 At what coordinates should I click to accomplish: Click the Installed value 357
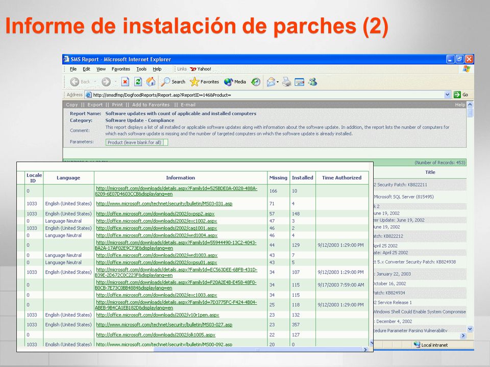tap(296, 325)
